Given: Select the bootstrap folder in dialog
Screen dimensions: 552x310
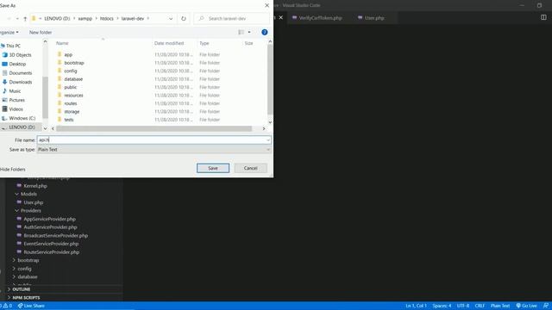Looking at the screenshot, I should tap(74, 63).
